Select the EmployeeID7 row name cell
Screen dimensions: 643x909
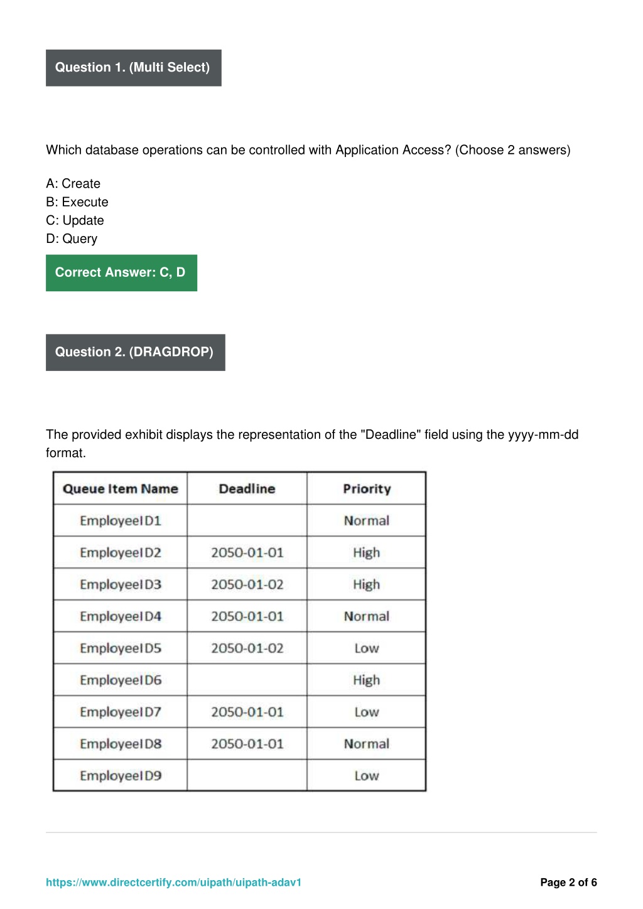click(121, 712)
